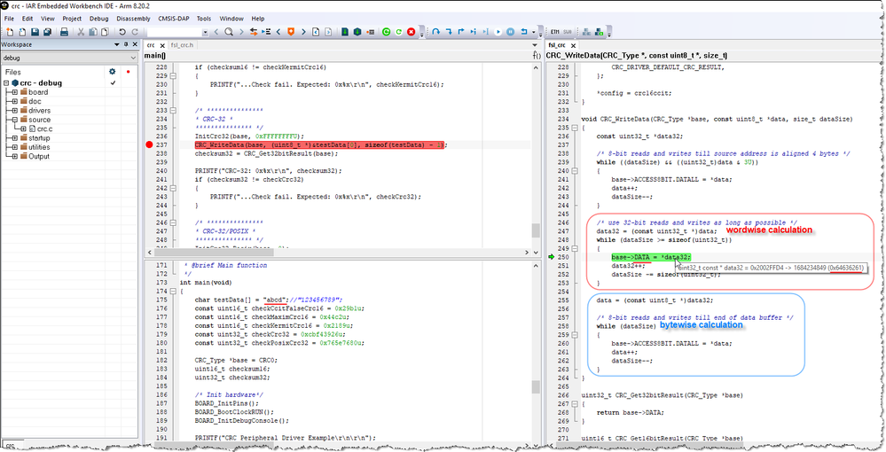Expand the board folder in the tree
The width and height of the screenshot is (886, 452).
[15, 92]
